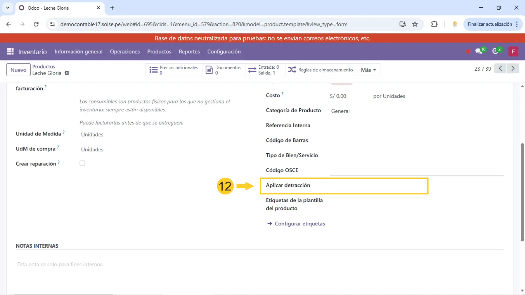Click the Tipo de Bien/Servicio field
The image size is (525, 295).
pos(417,155)
